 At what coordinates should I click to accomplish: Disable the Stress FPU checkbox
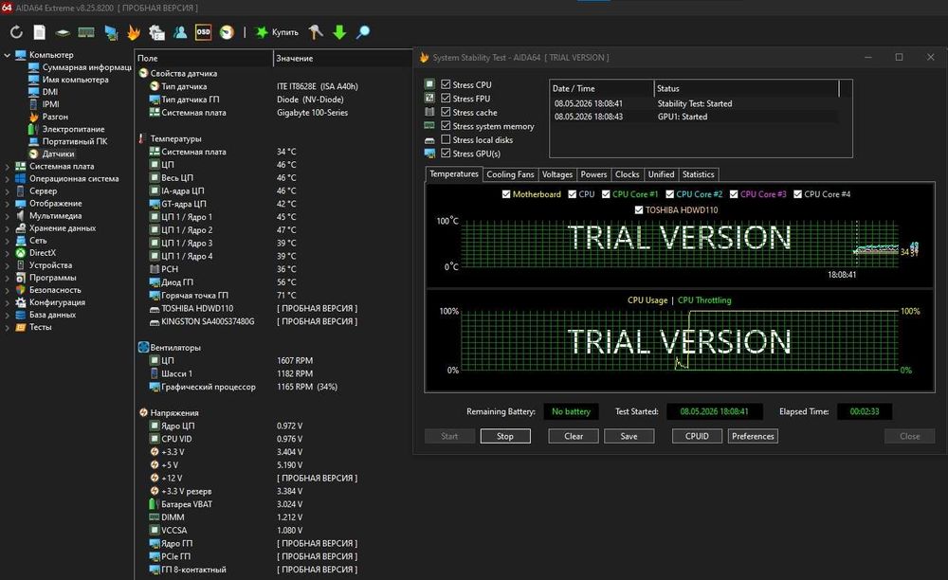446,98
